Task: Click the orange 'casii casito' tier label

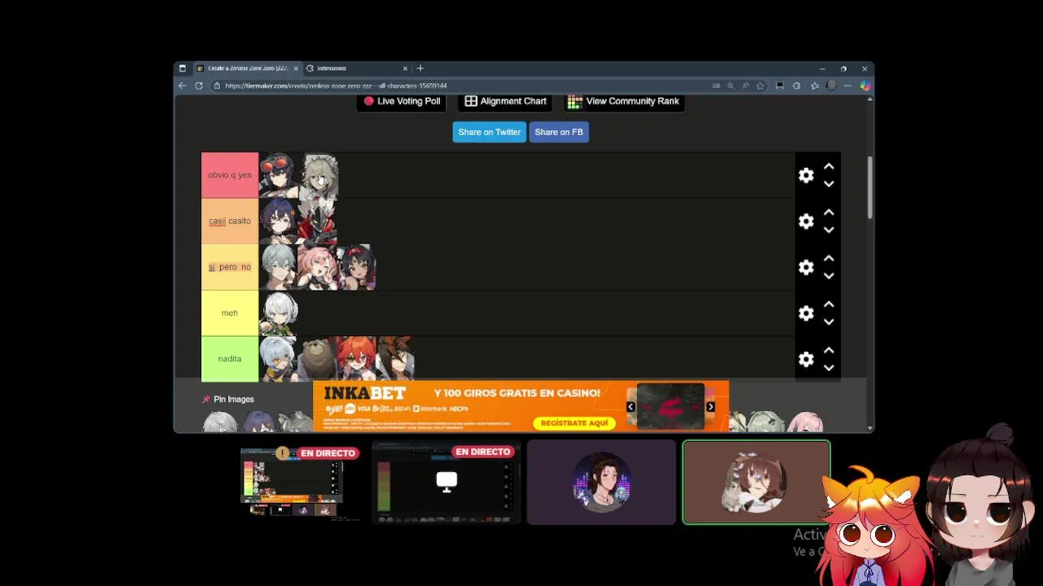Action: [230, 221]
